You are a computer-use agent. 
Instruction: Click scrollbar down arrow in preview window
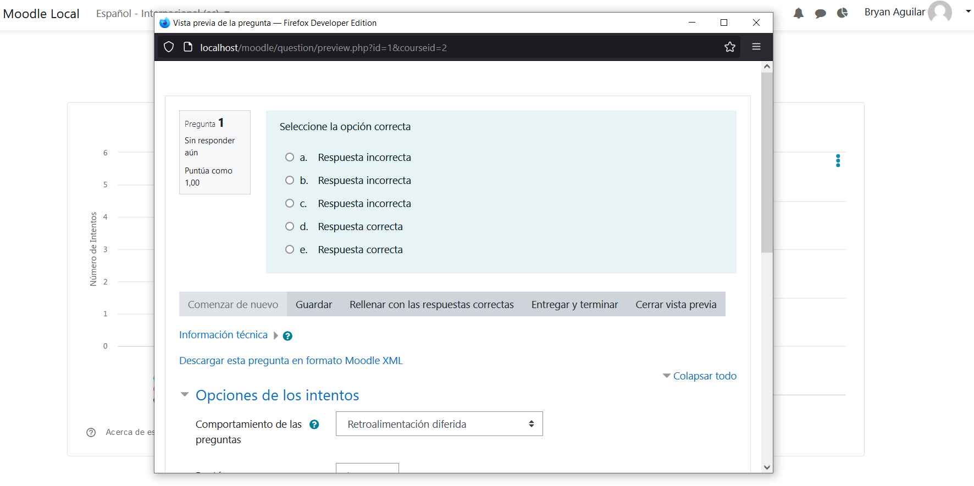pyautogui.click(x=767, y=467)
